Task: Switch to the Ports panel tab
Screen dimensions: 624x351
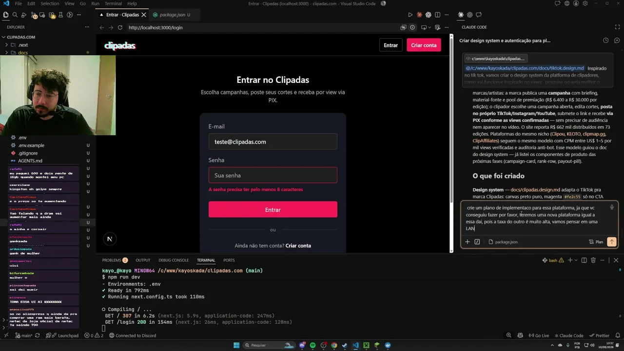Action: pos(229,260)
